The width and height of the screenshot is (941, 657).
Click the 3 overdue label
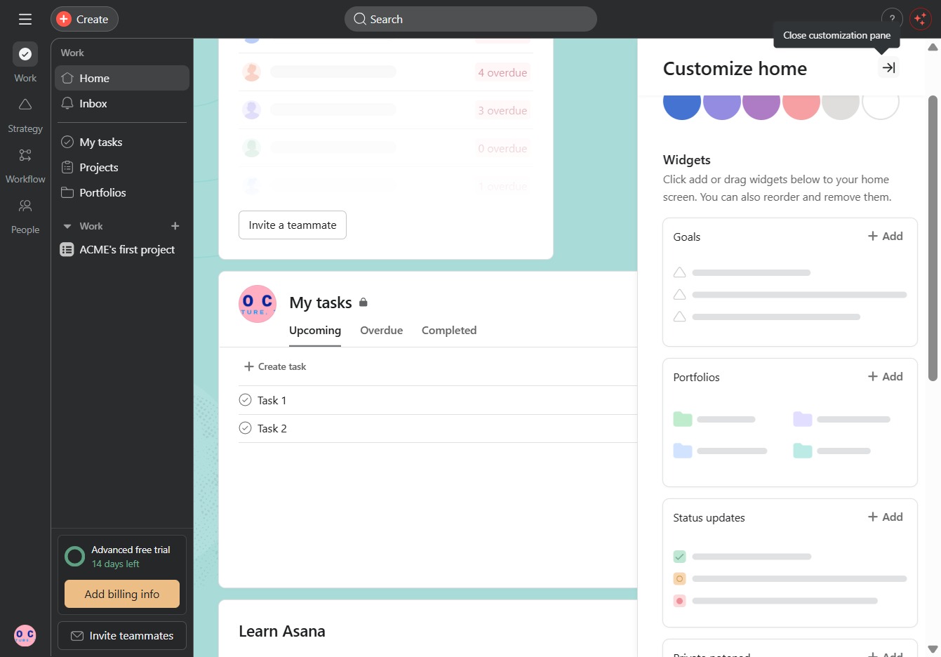[502, 110]
